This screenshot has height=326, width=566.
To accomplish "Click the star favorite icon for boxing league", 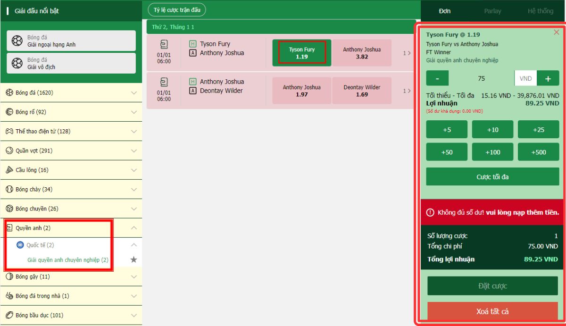I will (x=133, y=259).
